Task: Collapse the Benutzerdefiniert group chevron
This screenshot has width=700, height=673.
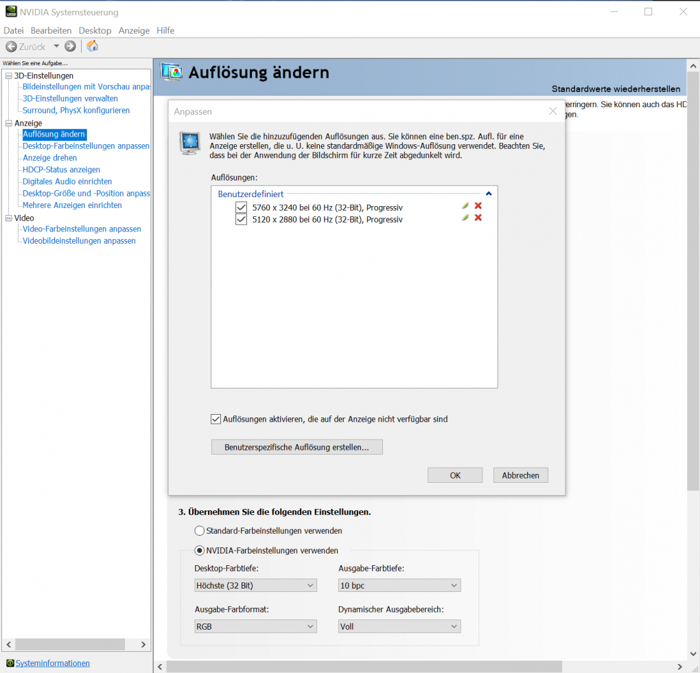Action: click(489, 194)
